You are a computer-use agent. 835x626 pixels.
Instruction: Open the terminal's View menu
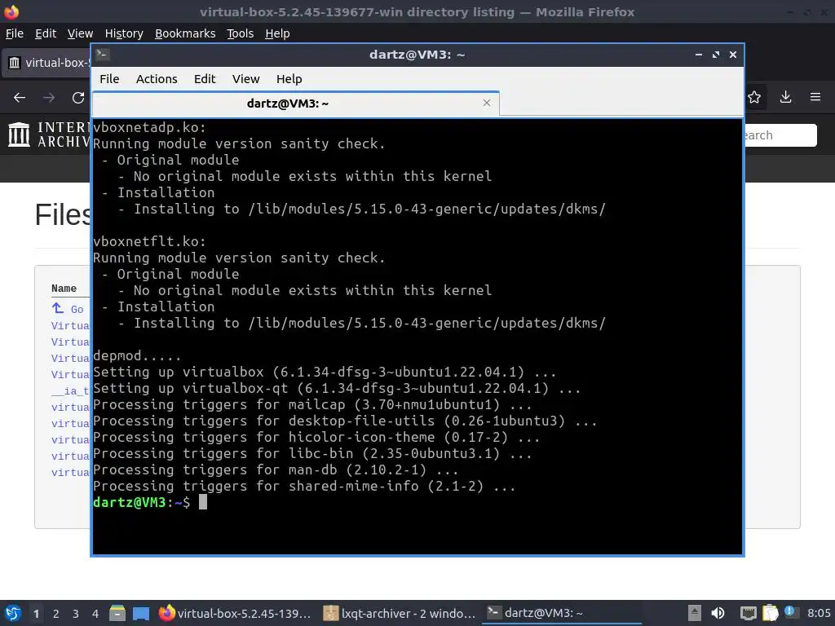[x=245, y=79]
